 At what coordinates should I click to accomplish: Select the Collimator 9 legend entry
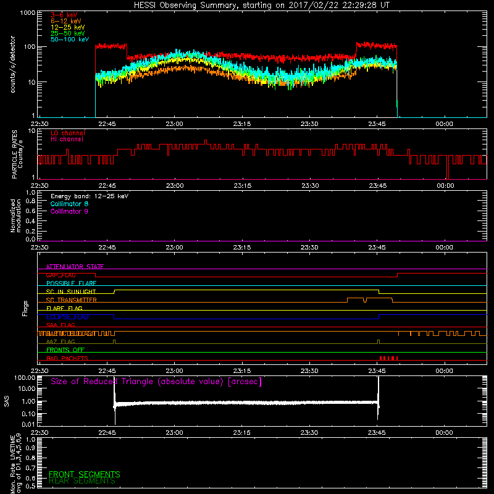coord(69,211)
